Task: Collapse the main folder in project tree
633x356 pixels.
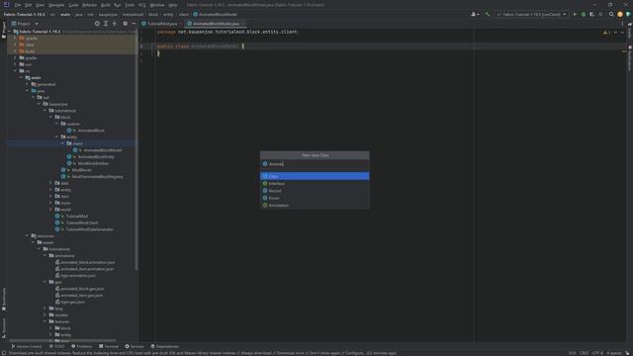Action: coord(22,77)
